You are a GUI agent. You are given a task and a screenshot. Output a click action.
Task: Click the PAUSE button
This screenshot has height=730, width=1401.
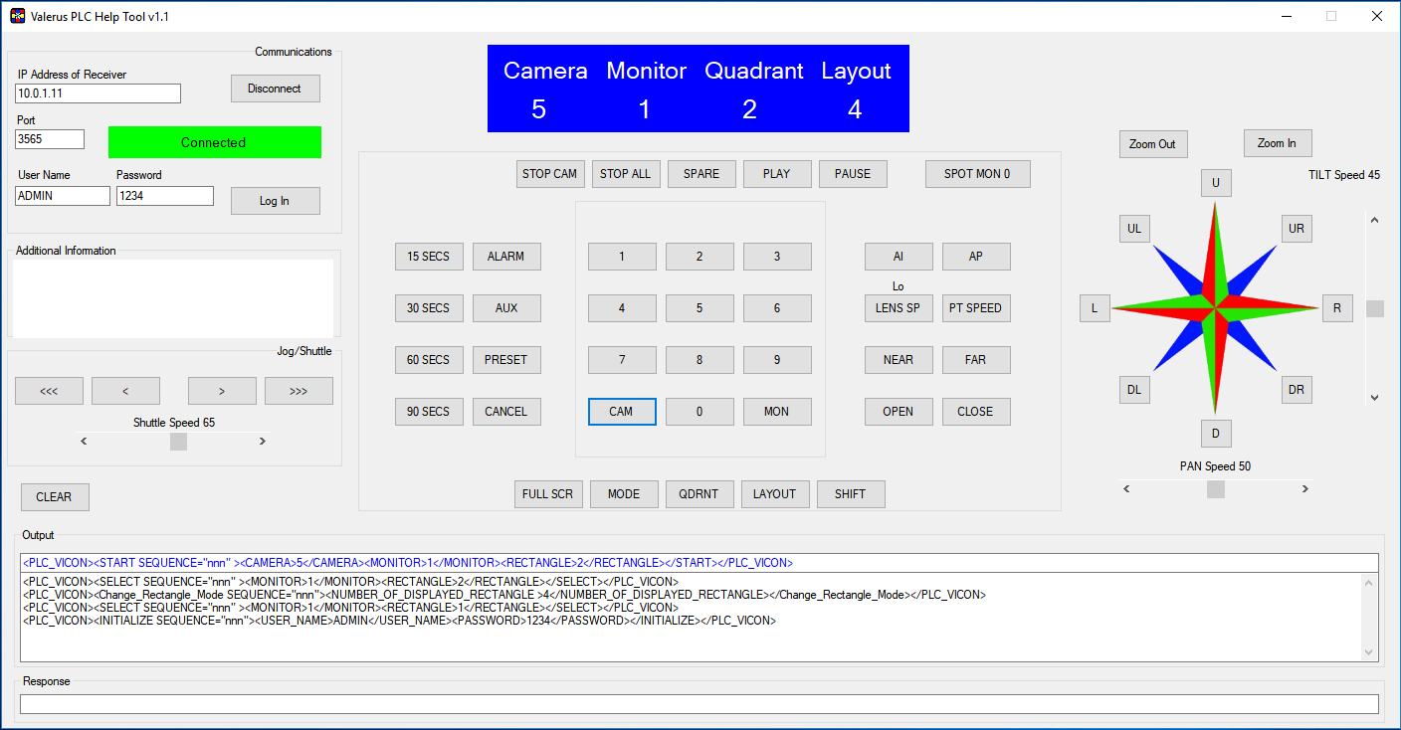(853, 174)
